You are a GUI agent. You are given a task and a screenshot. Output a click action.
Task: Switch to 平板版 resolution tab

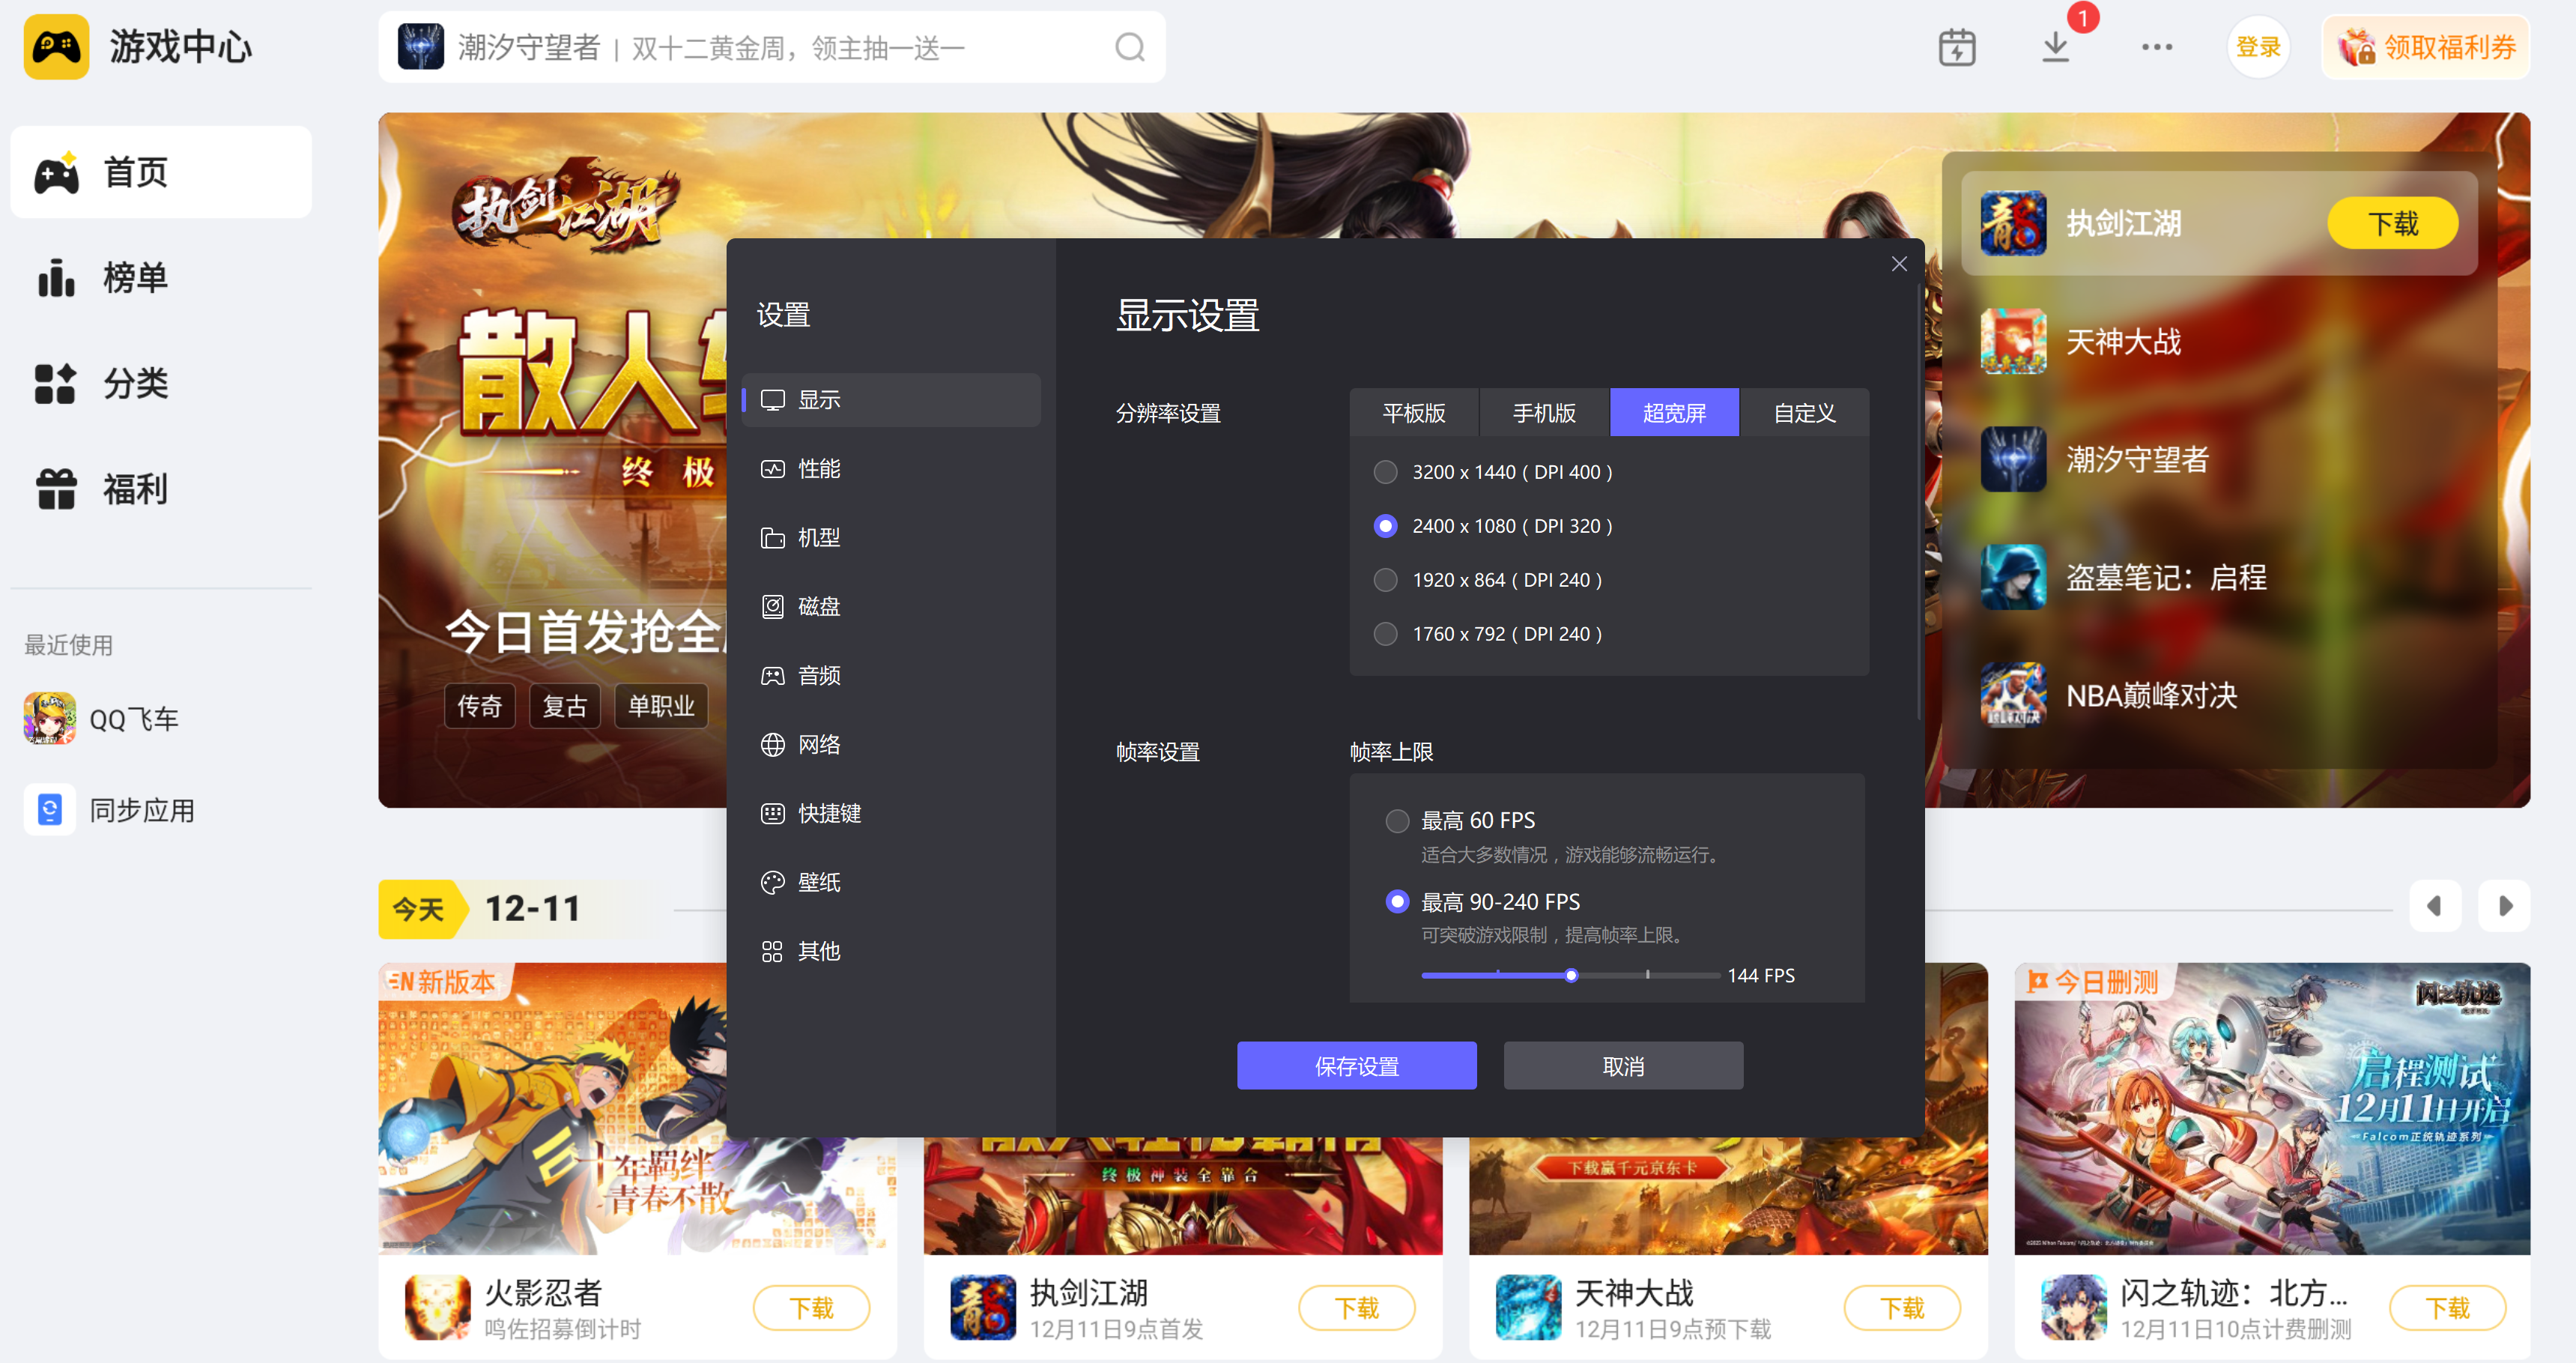point(1413,413)
